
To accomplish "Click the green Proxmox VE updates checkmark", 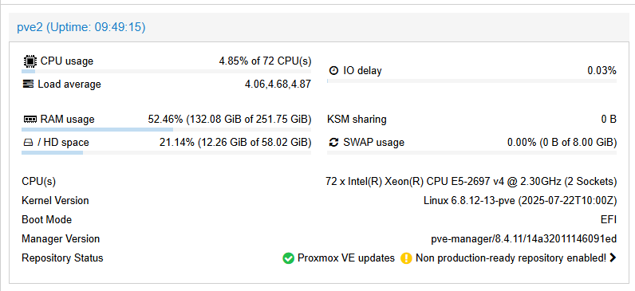I will pyautogui.click(x=288, y=258).
